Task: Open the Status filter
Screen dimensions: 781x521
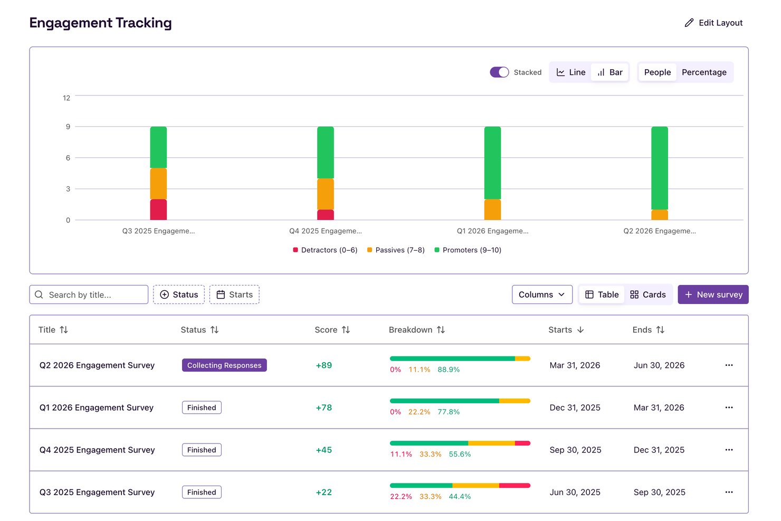Action: click(179, 295)
